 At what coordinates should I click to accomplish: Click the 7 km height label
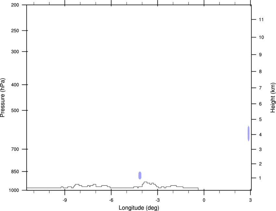tap(260, 88)
